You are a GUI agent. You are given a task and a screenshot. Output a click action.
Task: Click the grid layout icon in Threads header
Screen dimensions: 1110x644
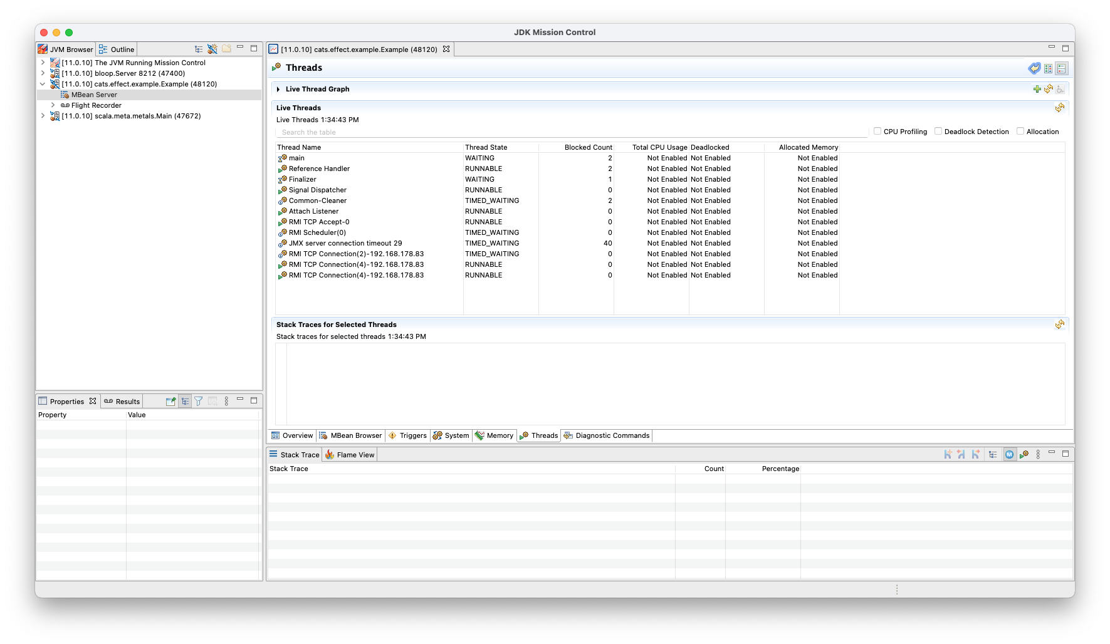point(1048,68)
